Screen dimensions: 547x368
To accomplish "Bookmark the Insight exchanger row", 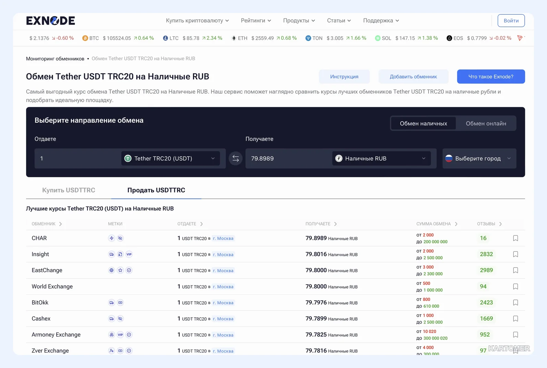I will pos(515,254).
